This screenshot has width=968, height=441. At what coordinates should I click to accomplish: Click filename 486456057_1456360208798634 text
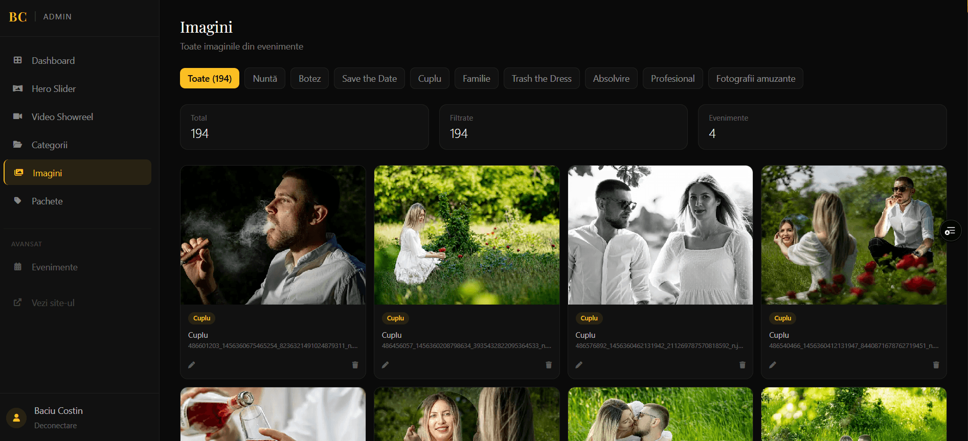(466, 346)
